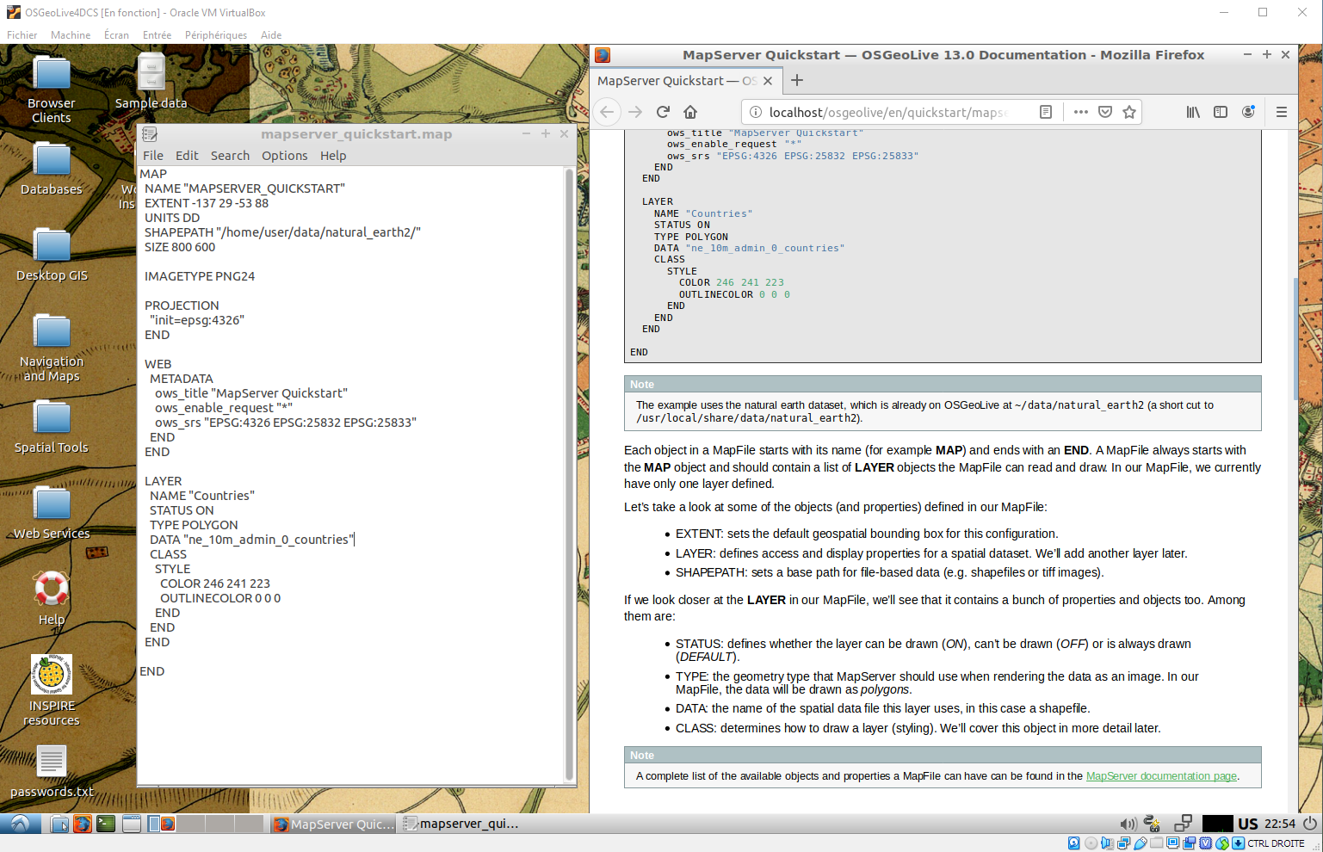Open the passwords.txt desktop file
Image resolution: width=1323 pixels, height=852 pixels.
click(x=52, y=770)
